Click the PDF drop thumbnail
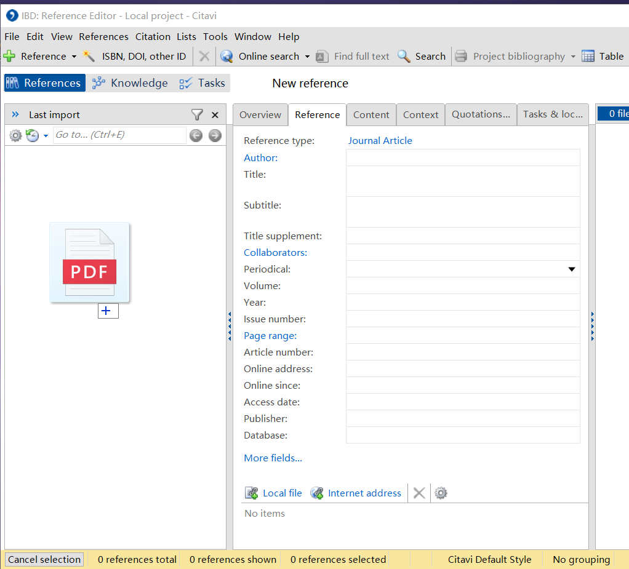This screenshot has height=569, width=629. 89,262
